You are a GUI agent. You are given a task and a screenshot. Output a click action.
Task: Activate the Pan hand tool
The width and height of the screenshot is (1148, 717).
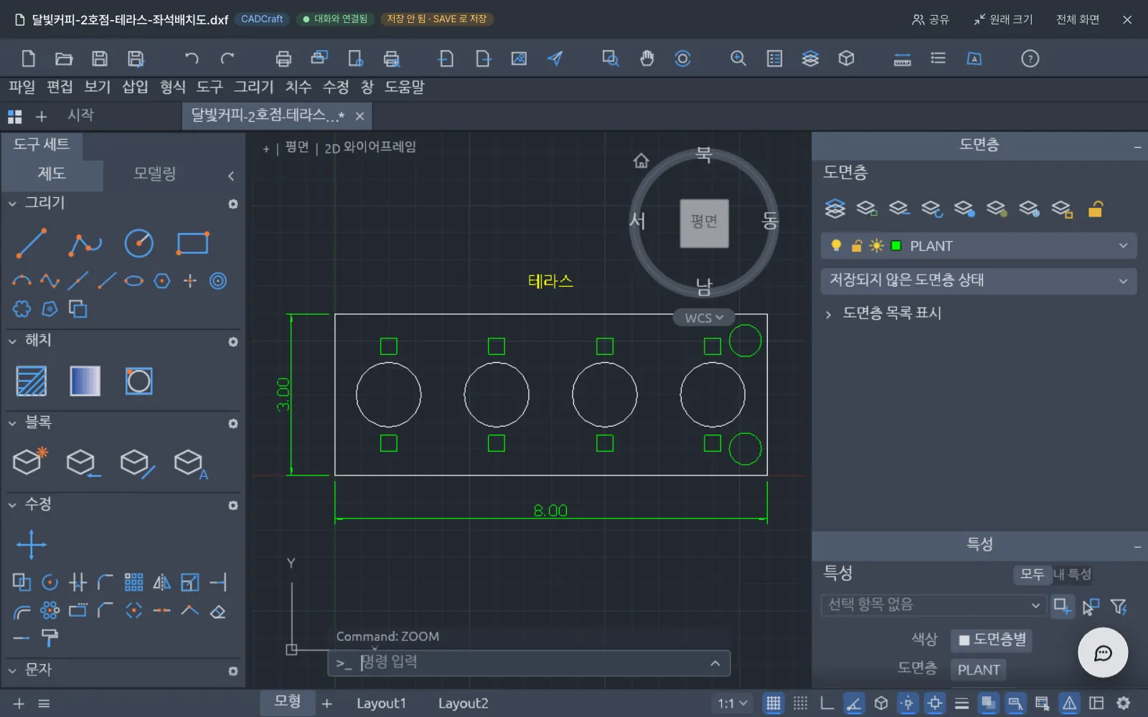point(646,59)
